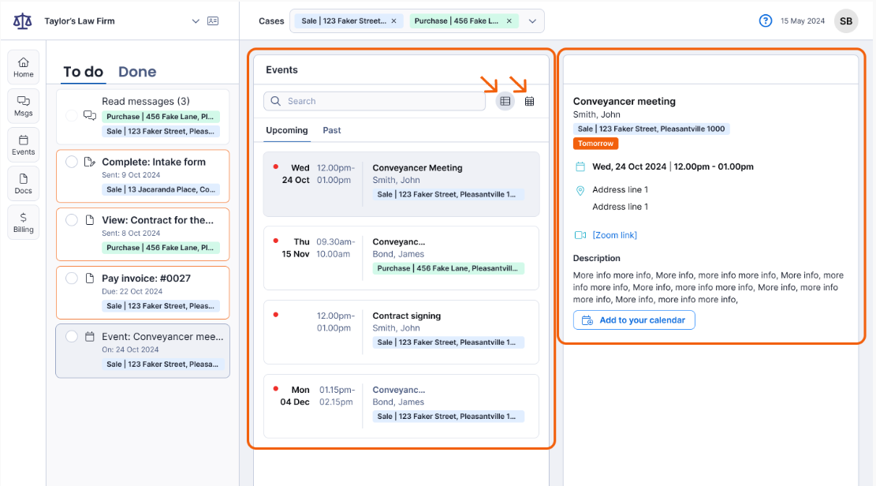
Task: Open contact card icon beside firm name
Action: point(213,21)
